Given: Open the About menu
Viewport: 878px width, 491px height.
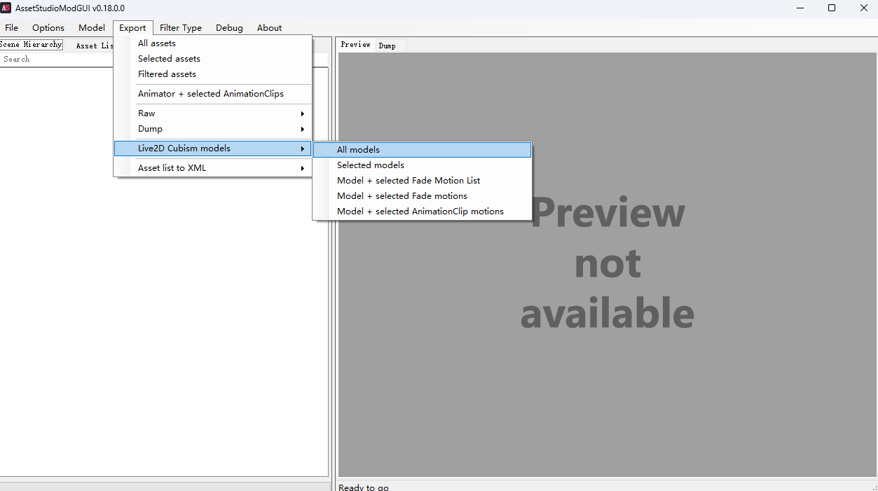Looking at the screenshot, I should point(269,28).
